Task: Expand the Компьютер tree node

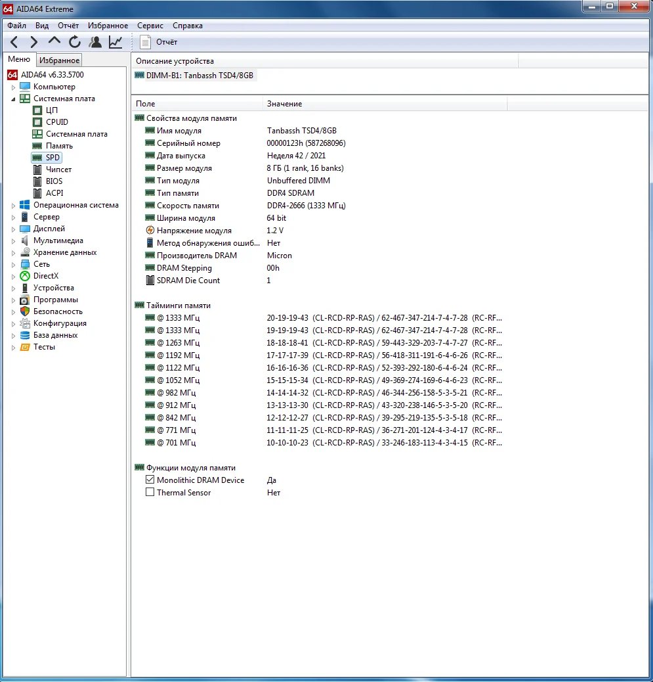Action: (14, 87)
